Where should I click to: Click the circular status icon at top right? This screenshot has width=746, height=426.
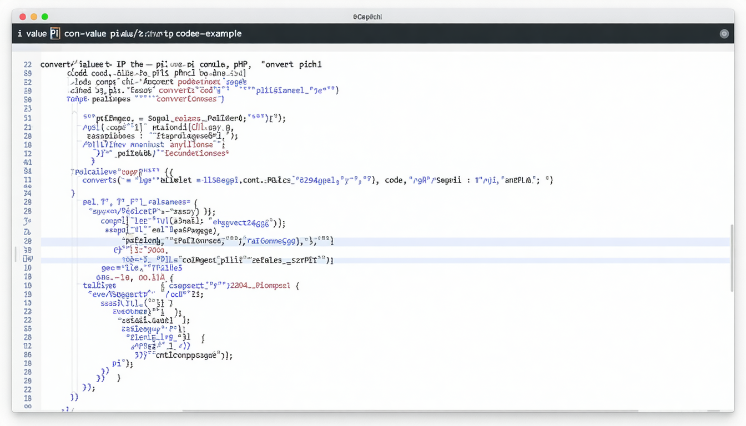[724, 33]
